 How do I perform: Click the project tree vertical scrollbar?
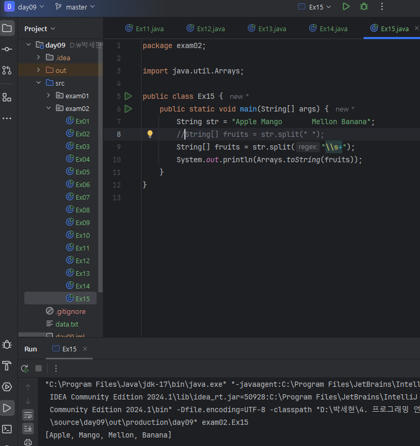[x=100, y=169]
